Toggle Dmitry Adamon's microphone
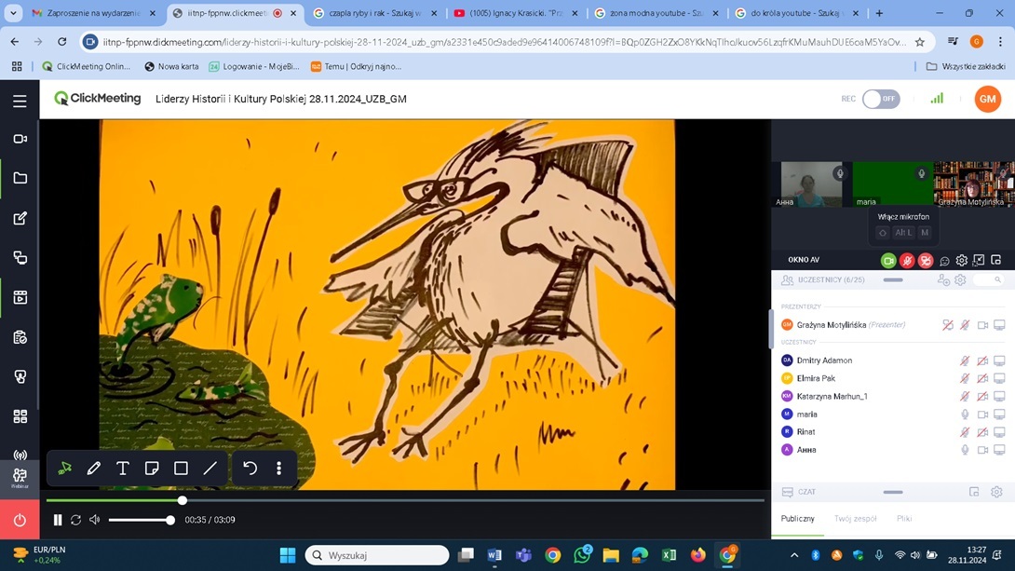This screenshot has height=571, width=1015. coord(965,360)
